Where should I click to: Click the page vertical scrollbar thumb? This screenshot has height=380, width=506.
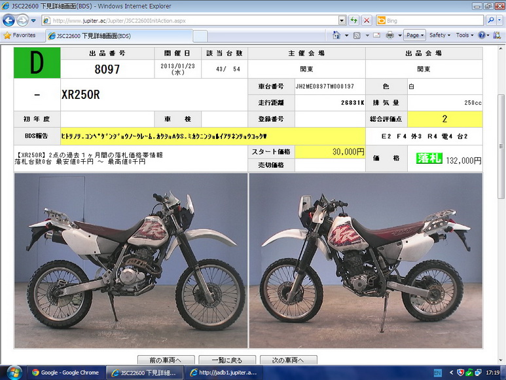501,146
